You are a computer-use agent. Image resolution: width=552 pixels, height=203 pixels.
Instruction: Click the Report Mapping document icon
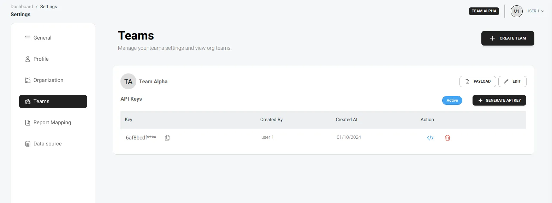28,123
